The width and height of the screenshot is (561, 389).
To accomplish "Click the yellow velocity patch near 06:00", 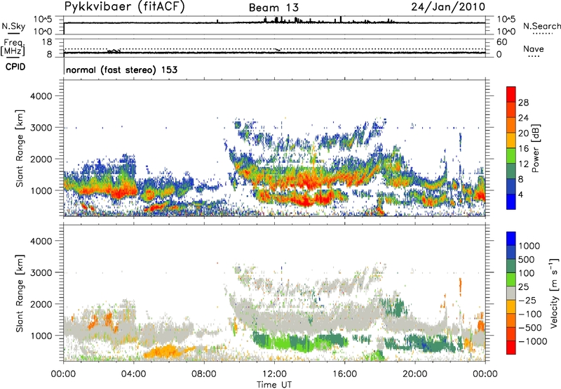I will point(166,351).
